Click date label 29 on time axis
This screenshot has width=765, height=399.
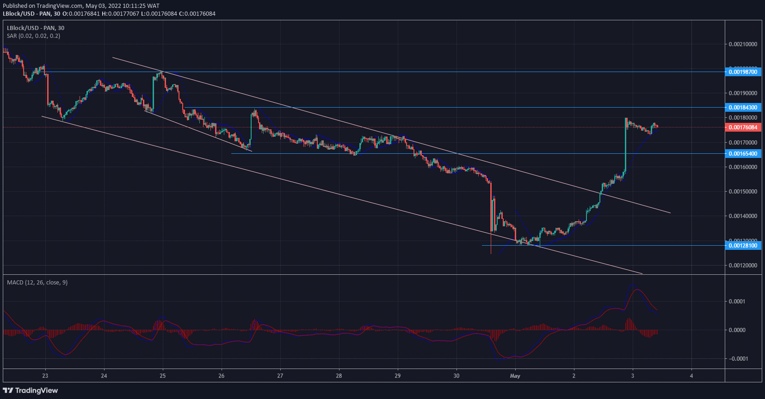click(398, 376)
